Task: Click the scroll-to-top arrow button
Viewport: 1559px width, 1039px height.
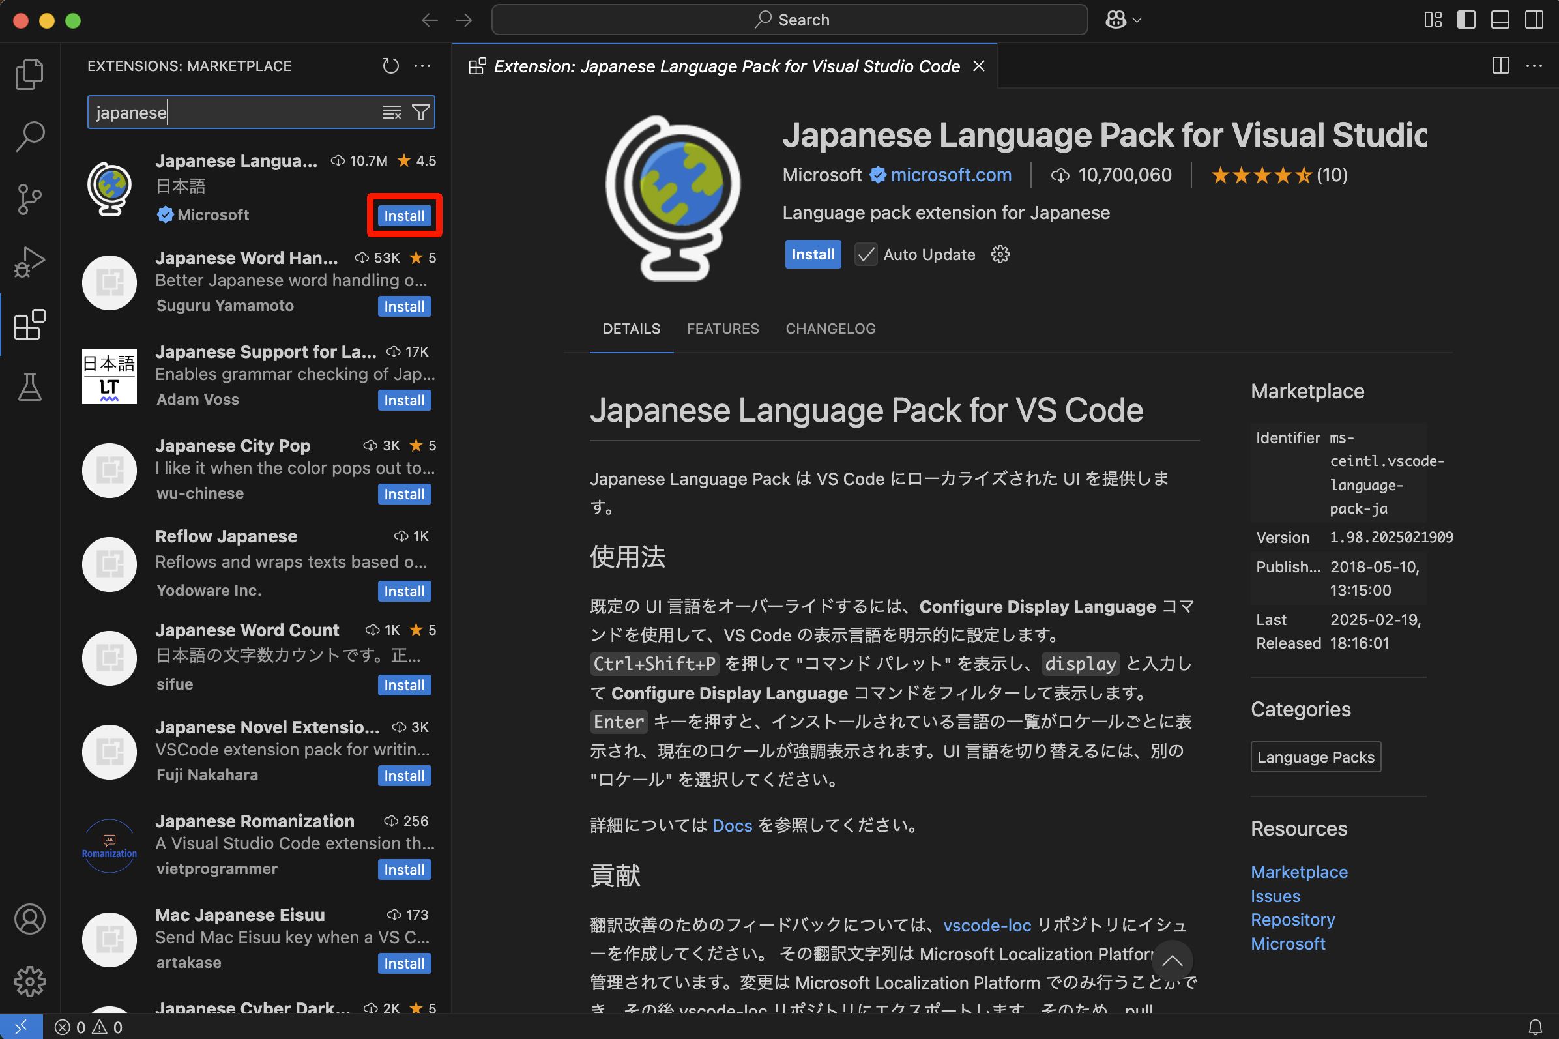Action: pos(1172,961)
